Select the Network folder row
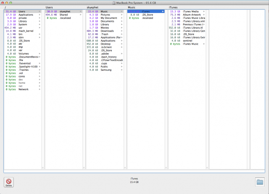The image size is (269, 194). click(23, 89)
